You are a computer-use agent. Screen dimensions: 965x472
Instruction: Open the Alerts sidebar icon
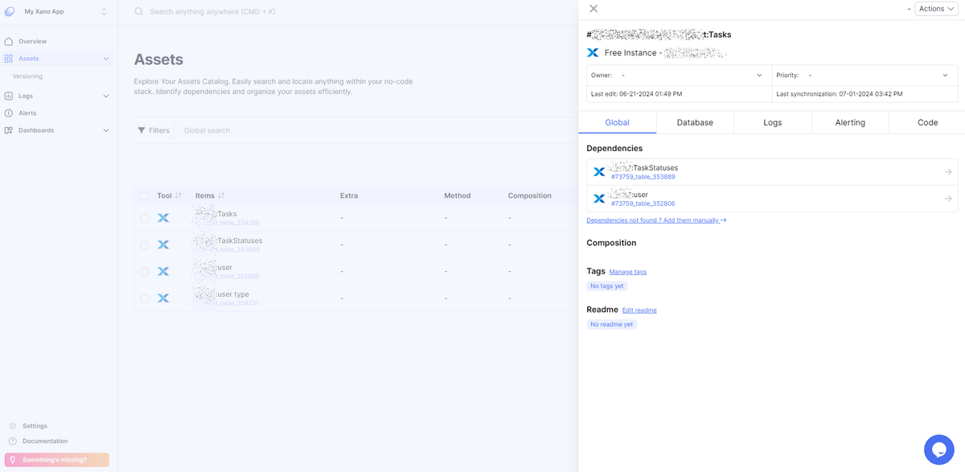[9, 113]
